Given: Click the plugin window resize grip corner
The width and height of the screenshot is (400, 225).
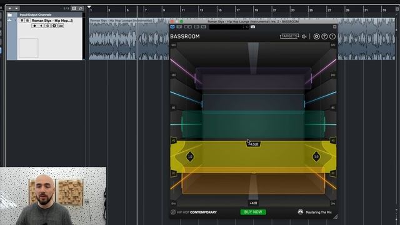Looking at the screenshot, I should point(335,217).
